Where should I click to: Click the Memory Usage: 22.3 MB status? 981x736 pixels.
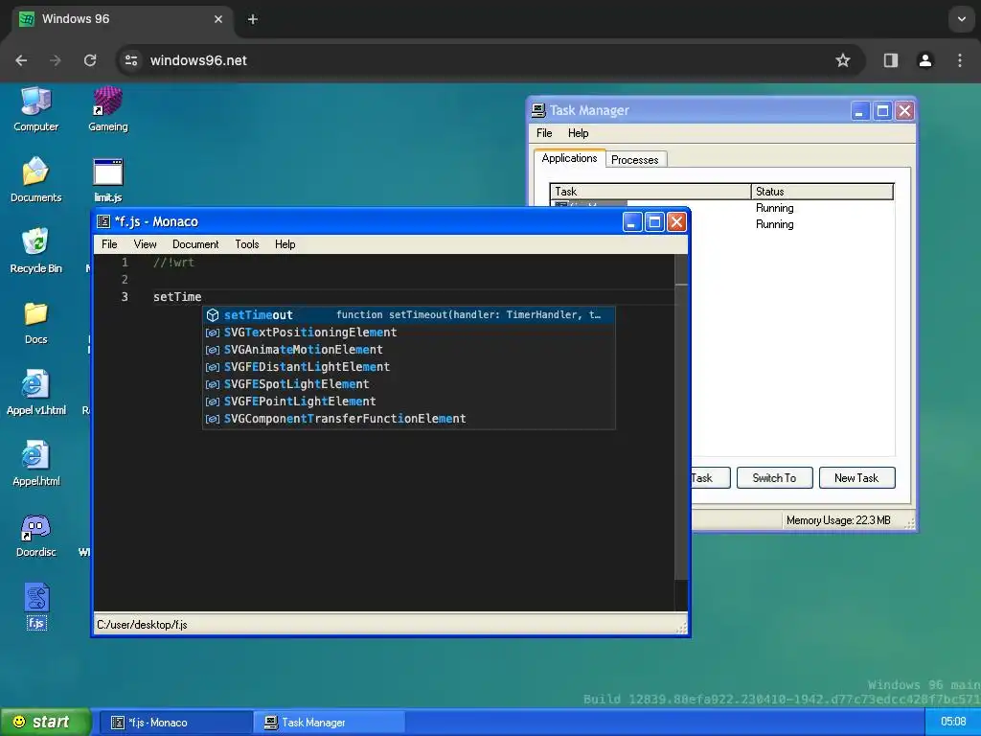pos(838,520)
